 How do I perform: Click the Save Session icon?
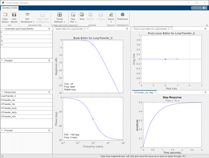[x=14, y=15]
